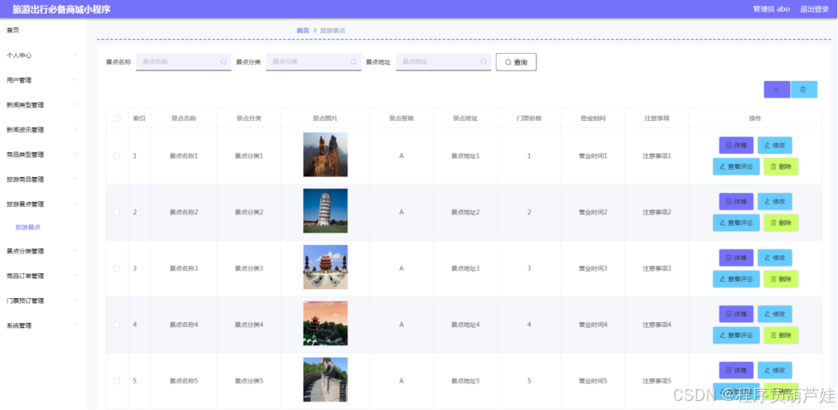Check the checkbox for row 景点名称1
This screenshot has height=410, width=838.
pyautogui.click(x=117, y=156)
